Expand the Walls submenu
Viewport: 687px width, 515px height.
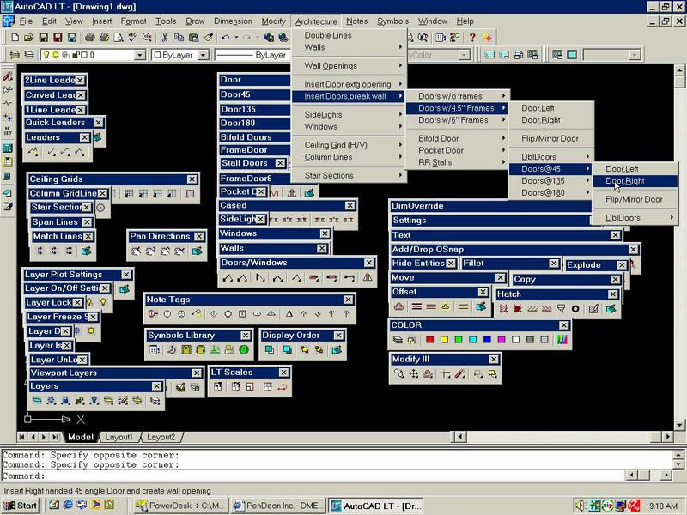pos(350,47)
